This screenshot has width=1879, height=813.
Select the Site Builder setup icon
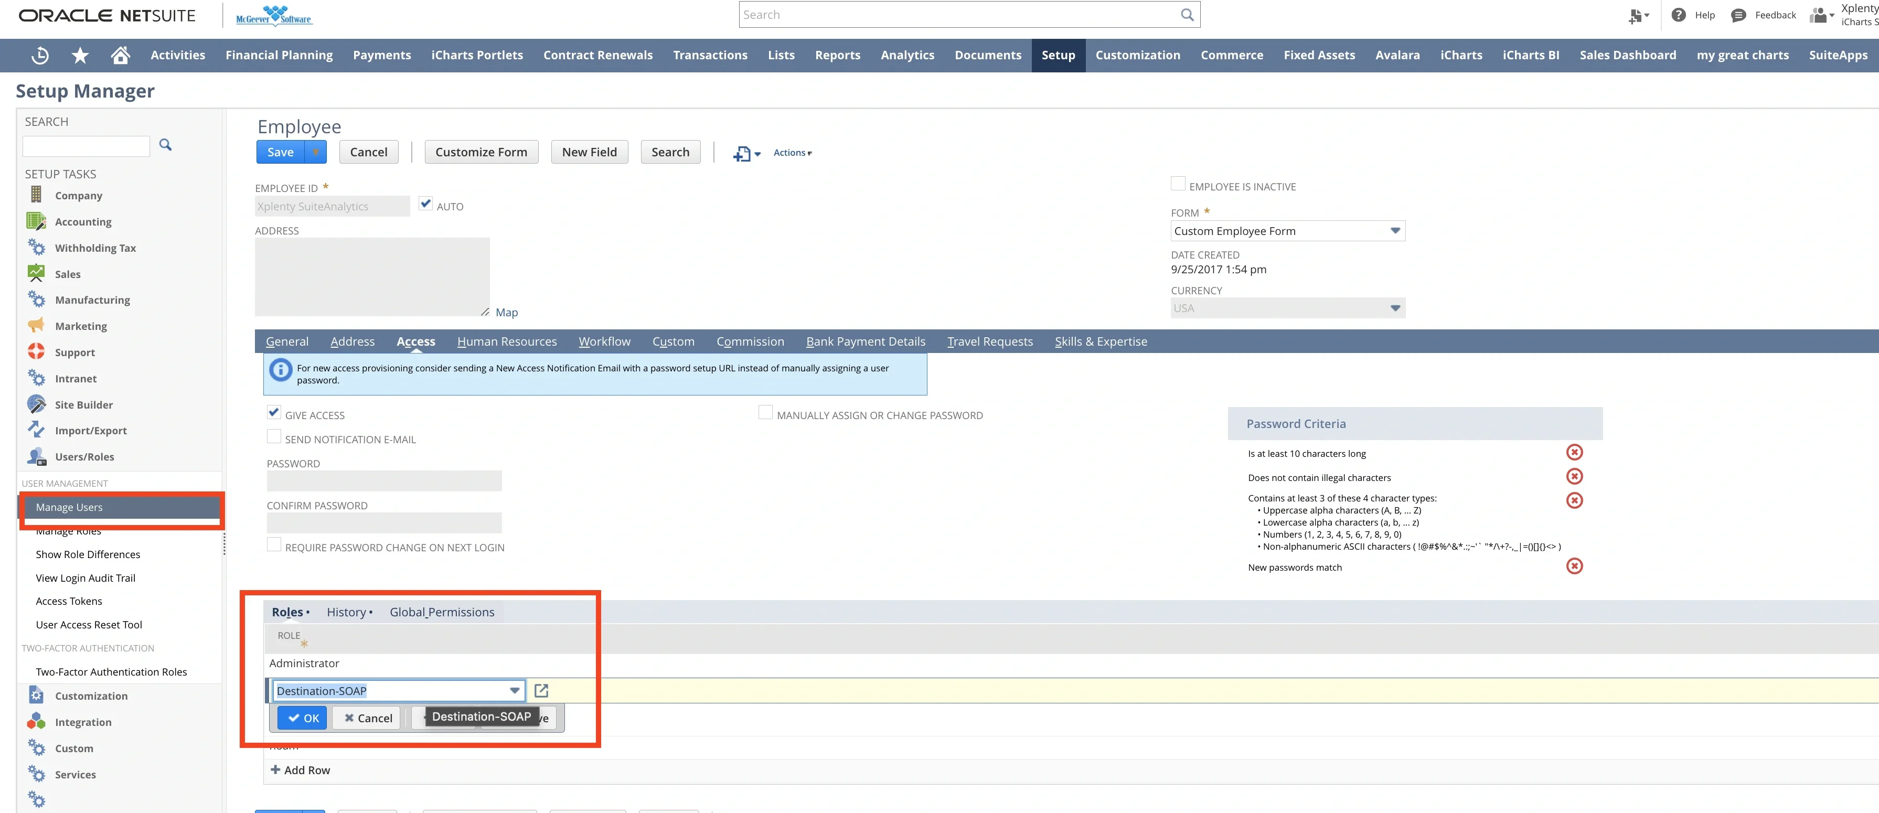(36, 404)
